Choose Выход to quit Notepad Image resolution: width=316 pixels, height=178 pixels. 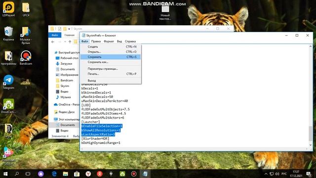(111, 81)
